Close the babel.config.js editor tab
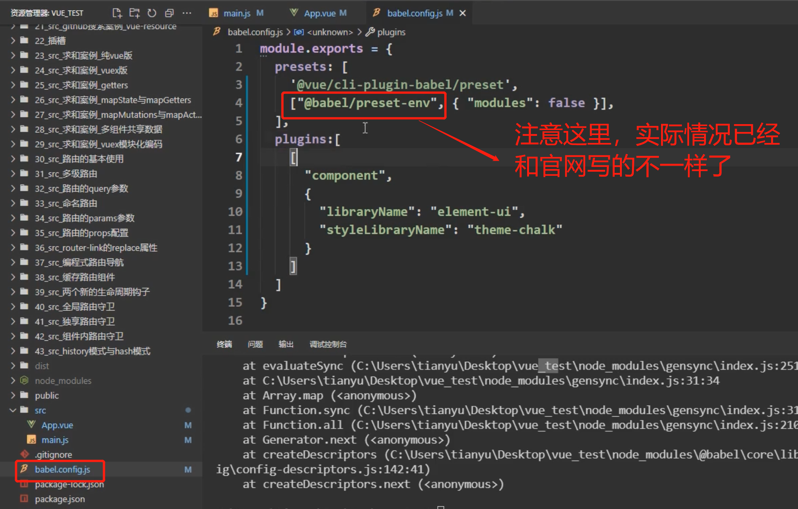This screenshot has width=798, height=509. (463, 13)
